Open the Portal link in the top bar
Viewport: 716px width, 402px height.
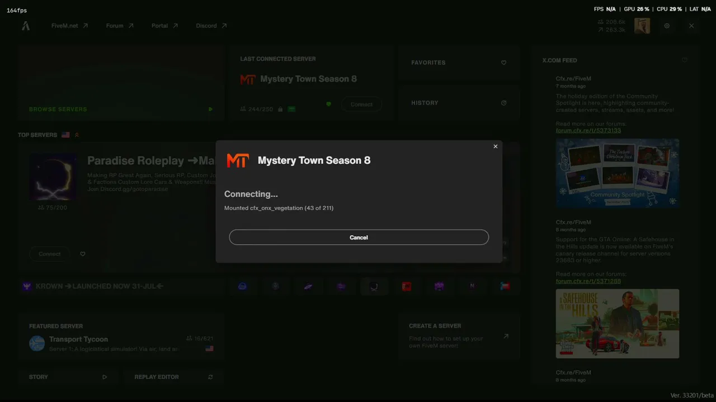164,26
